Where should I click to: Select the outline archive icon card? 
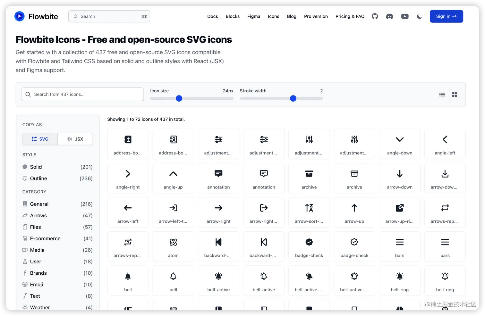pyautogui.click(x=354, y=178)
